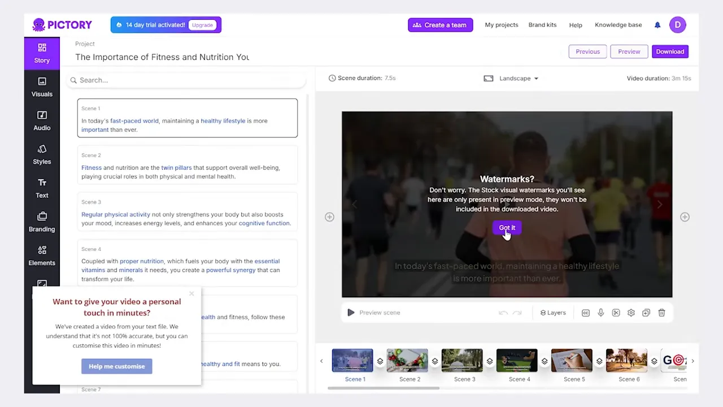Click transition icon between Scene 1 and 2
Screen dimensions: 723x407
click(x=380, y=361)
